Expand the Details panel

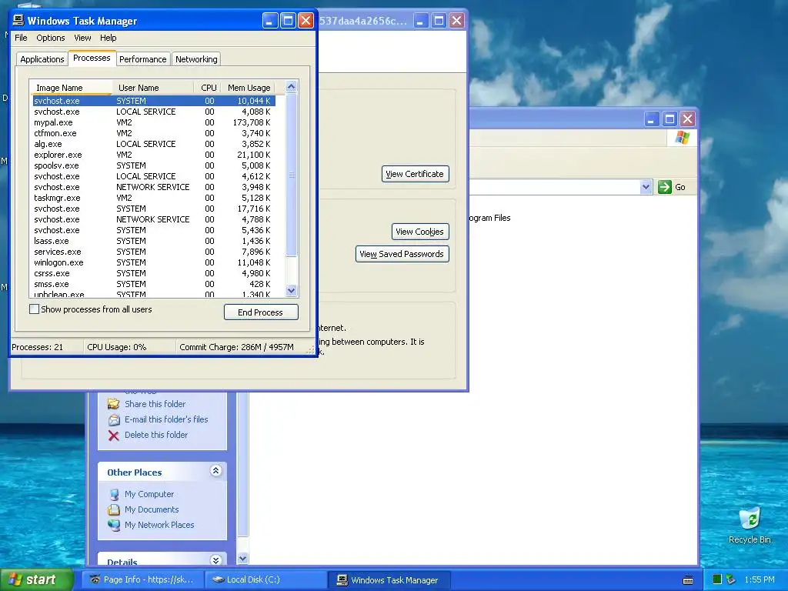click(x=215, y=560)
